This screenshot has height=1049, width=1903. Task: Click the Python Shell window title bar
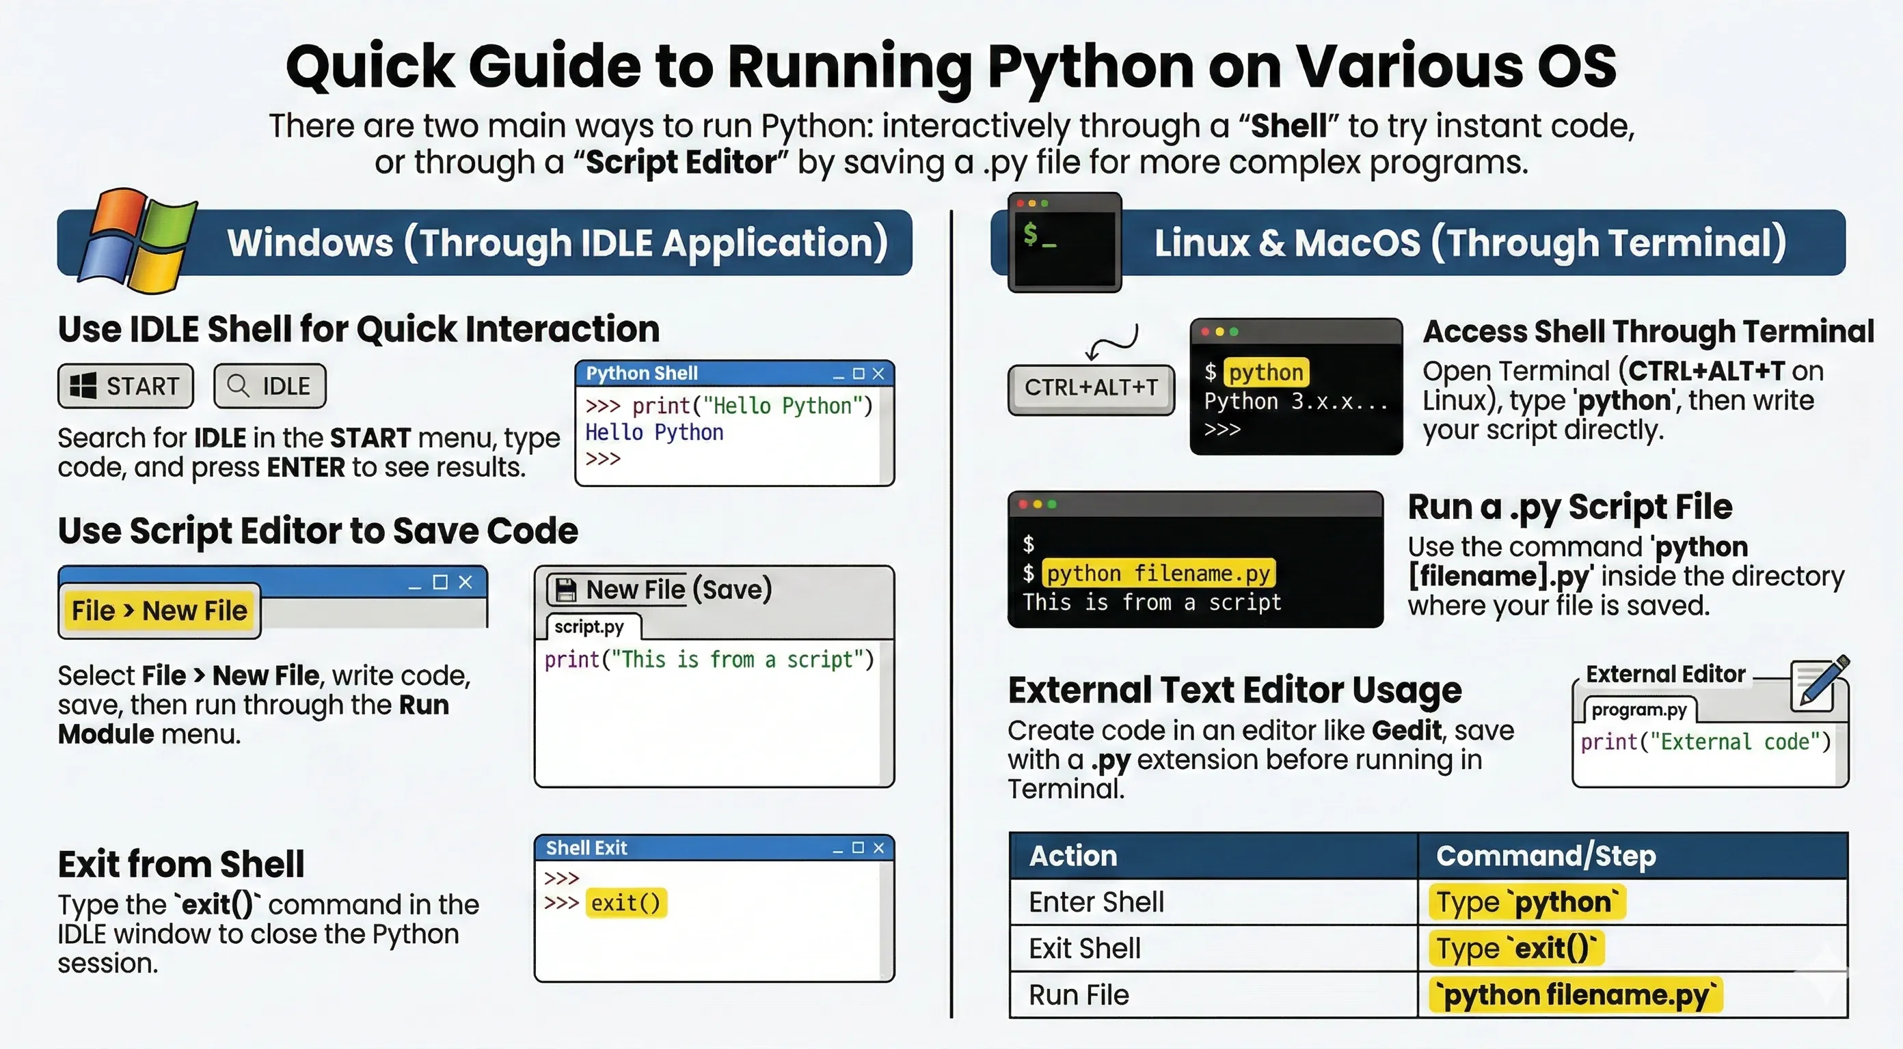click(x=735, y=374)
